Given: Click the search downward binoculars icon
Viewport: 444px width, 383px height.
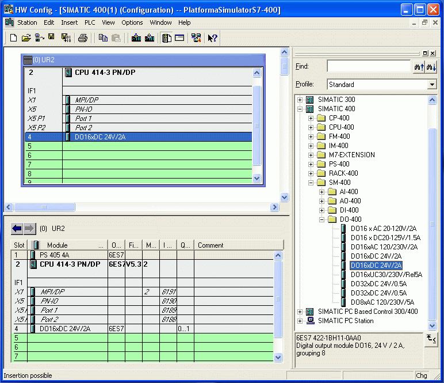Looking at the screenshot, I should pyautogui.click(x=431, y=67).
